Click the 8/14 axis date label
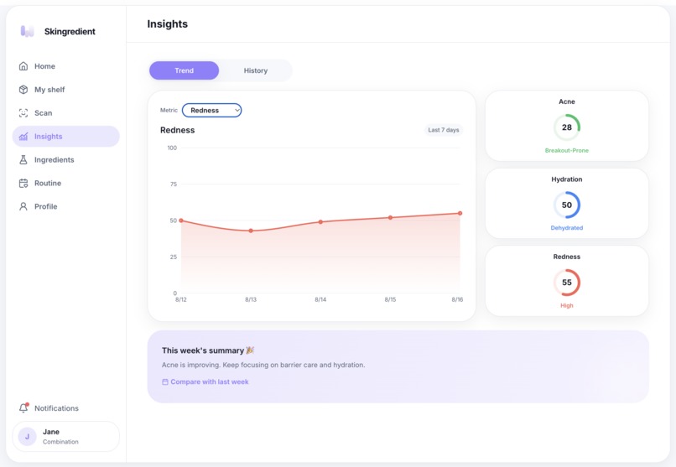 click(x=320, y=299)
